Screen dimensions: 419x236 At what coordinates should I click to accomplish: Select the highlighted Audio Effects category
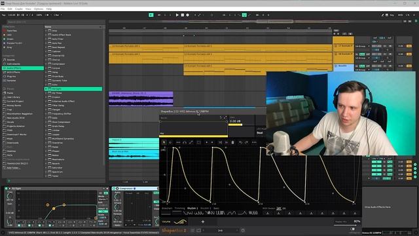click(23, 68)
